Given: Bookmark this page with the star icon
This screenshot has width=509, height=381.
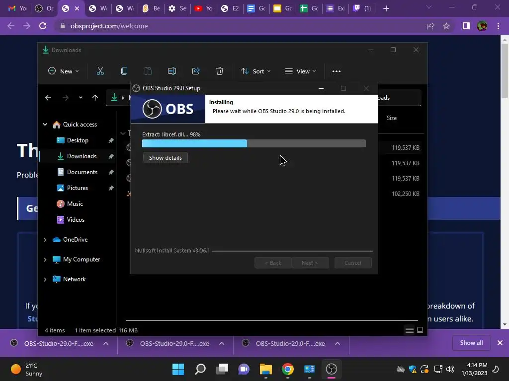Looking at the screenshot, I should click(446, 26).
